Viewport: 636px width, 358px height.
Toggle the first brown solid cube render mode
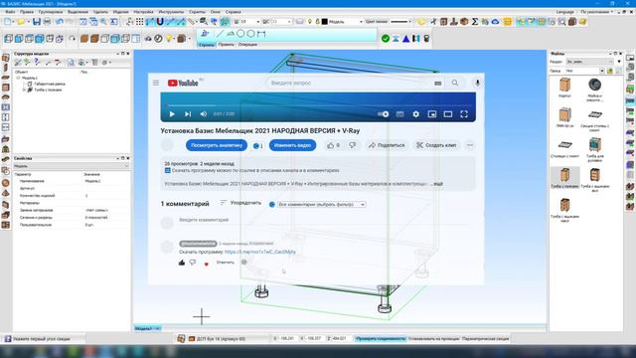84,39
